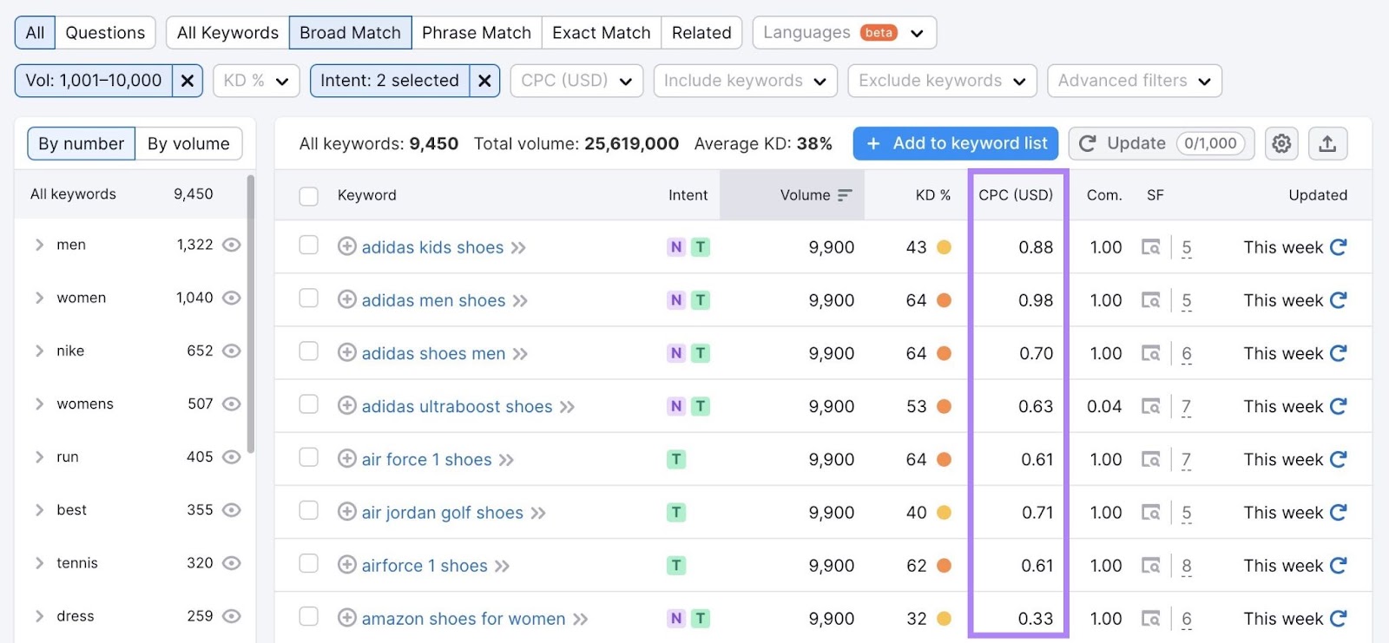1389x643 pixels.
Task: Check the adidas men shoes checkbox
Action: click(308, 299)
